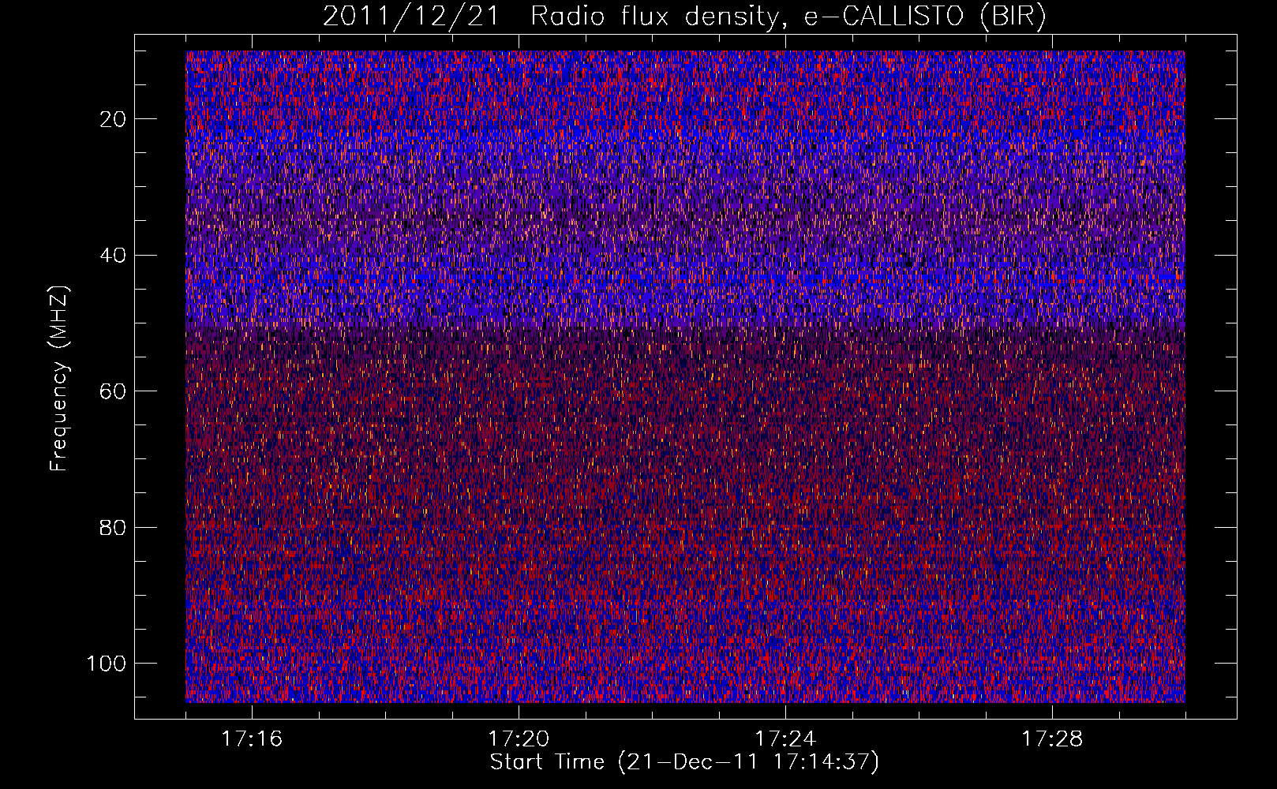The height and width of the screenshot is (789, 1277).
Task: Click the 80 frequency tick label
Action: pyautogui.click(x=114, y=527)
